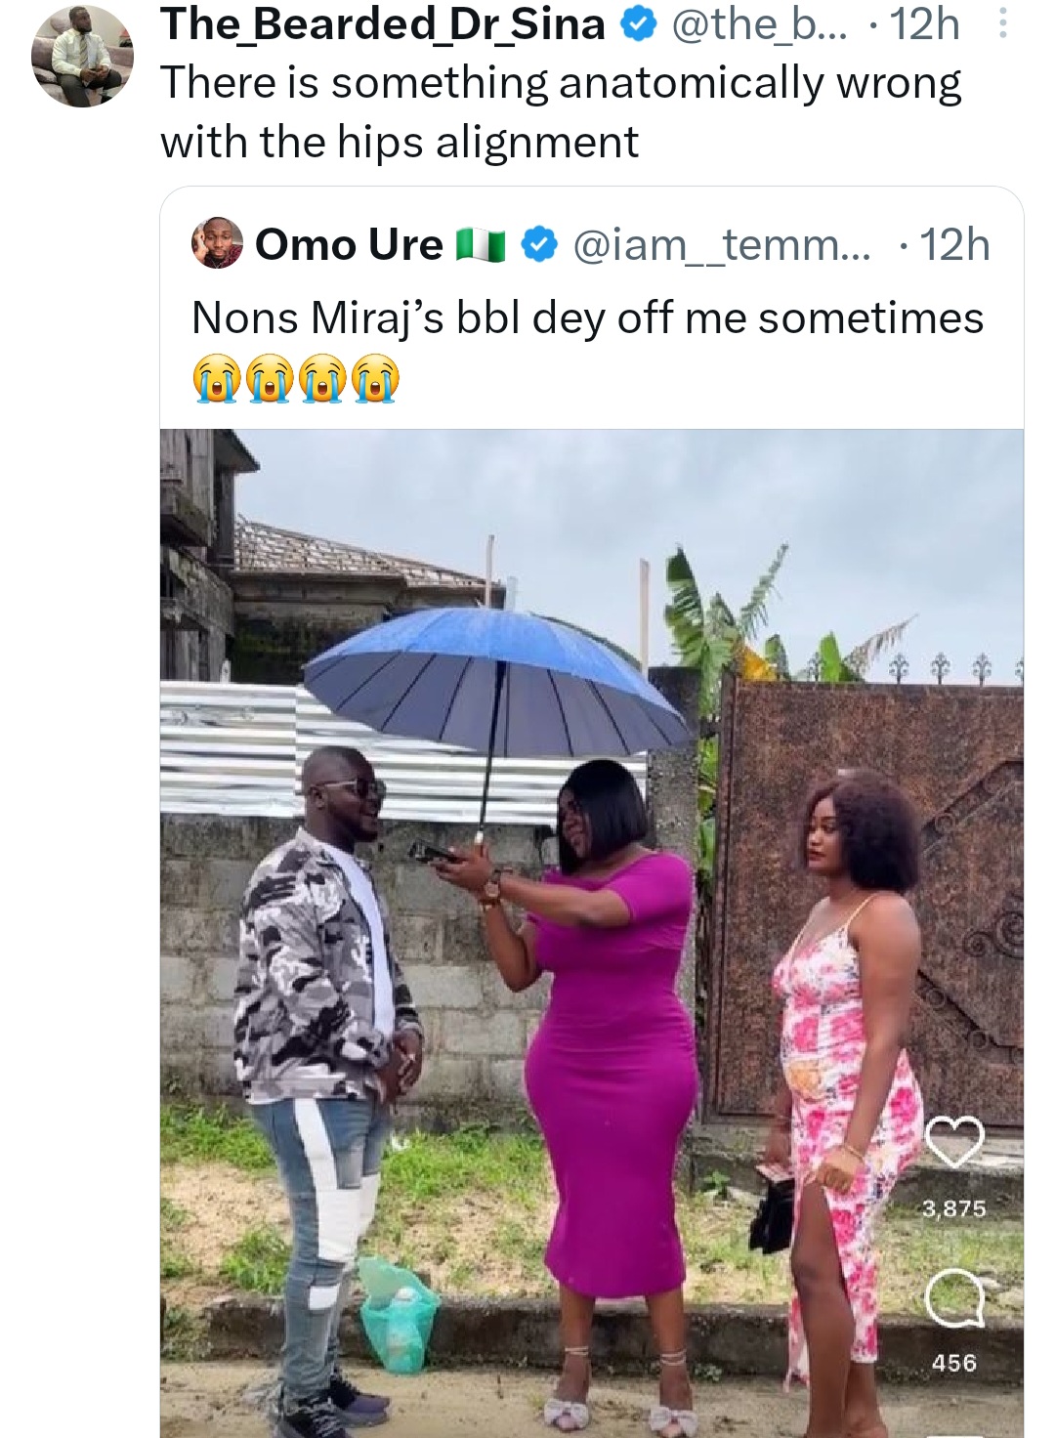
Task: Click the Nigerian flag emoji
Action: click(480, 246)
